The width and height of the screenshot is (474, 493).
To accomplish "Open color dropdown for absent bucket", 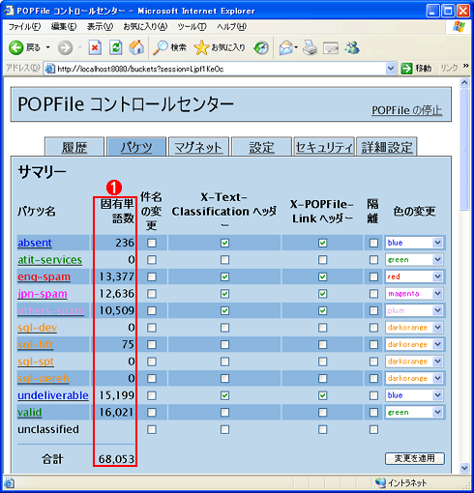I will click(x=414, y=243).
